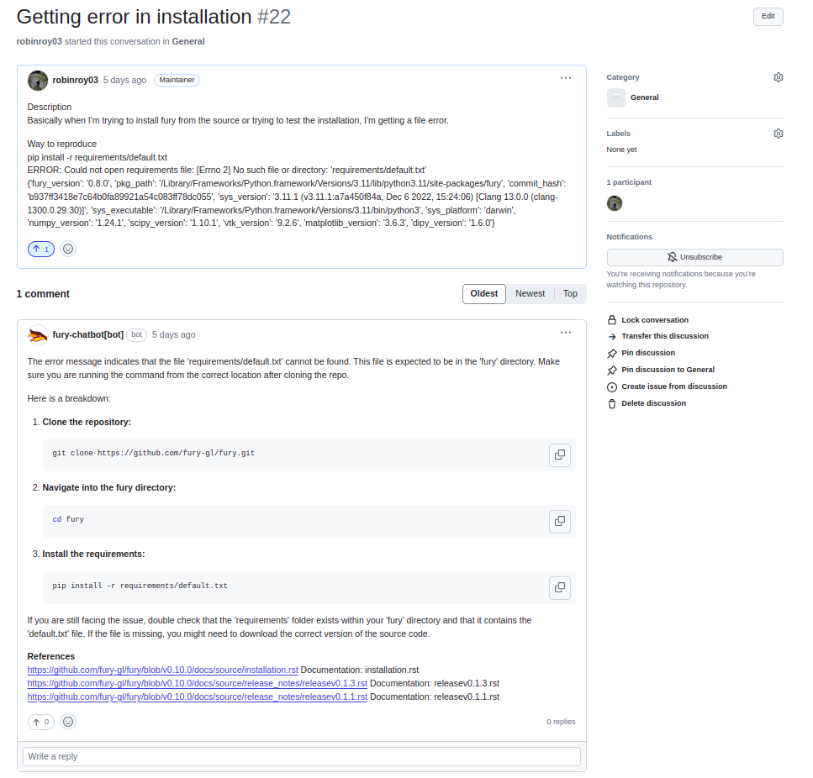Open releasev0.1.3.rst reference link

tap(197, 683)
